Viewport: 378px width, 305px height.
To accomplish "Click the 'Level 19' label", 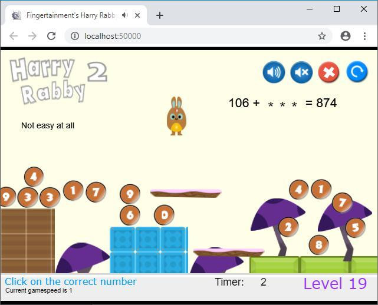I will coord(335,284).
